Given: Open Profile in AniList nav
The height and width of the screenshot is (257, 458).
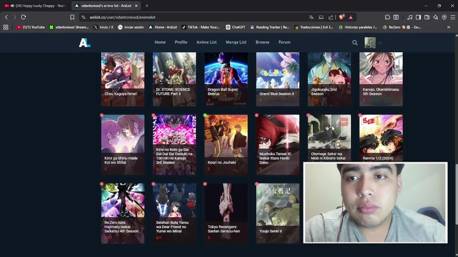Looking at the screenshot, I should click(x=181, y=42).
